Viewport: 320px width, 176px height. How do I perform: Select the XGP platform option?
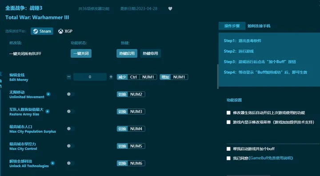[65, 31]
